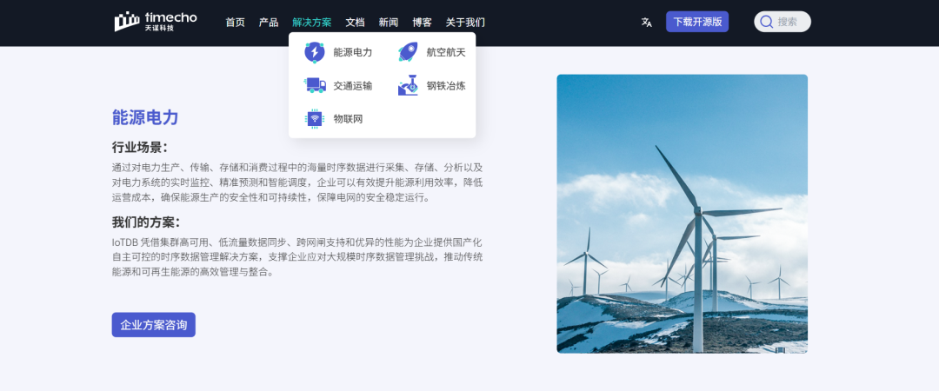This screenshot has height=391, width=939.
Task: Click the search magnifier icon
Action: pyautogui.click(x=766, y=22)
